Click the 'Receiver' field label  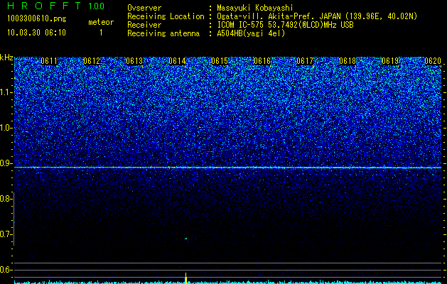point(144,25)
